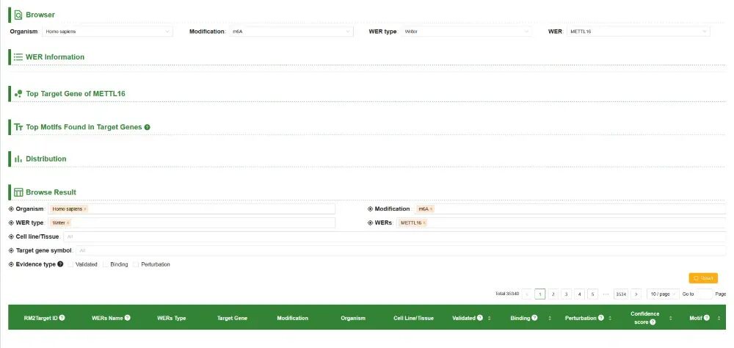Open the Organism dropdown in Browser

[x=108, y=32]
